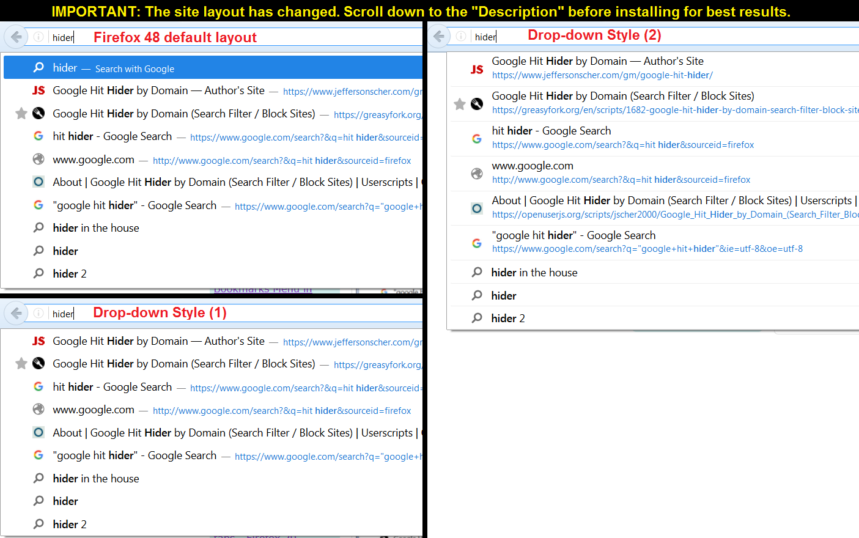Click URL field in Drop-down Style (1) panel
The height and width of the screenshot is (538, 859).
click(x=235, y=314)
